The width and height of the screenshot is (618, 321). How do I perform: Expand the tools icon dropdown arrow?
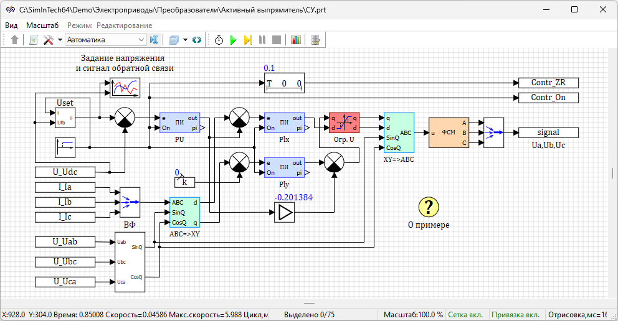point(60,40)
